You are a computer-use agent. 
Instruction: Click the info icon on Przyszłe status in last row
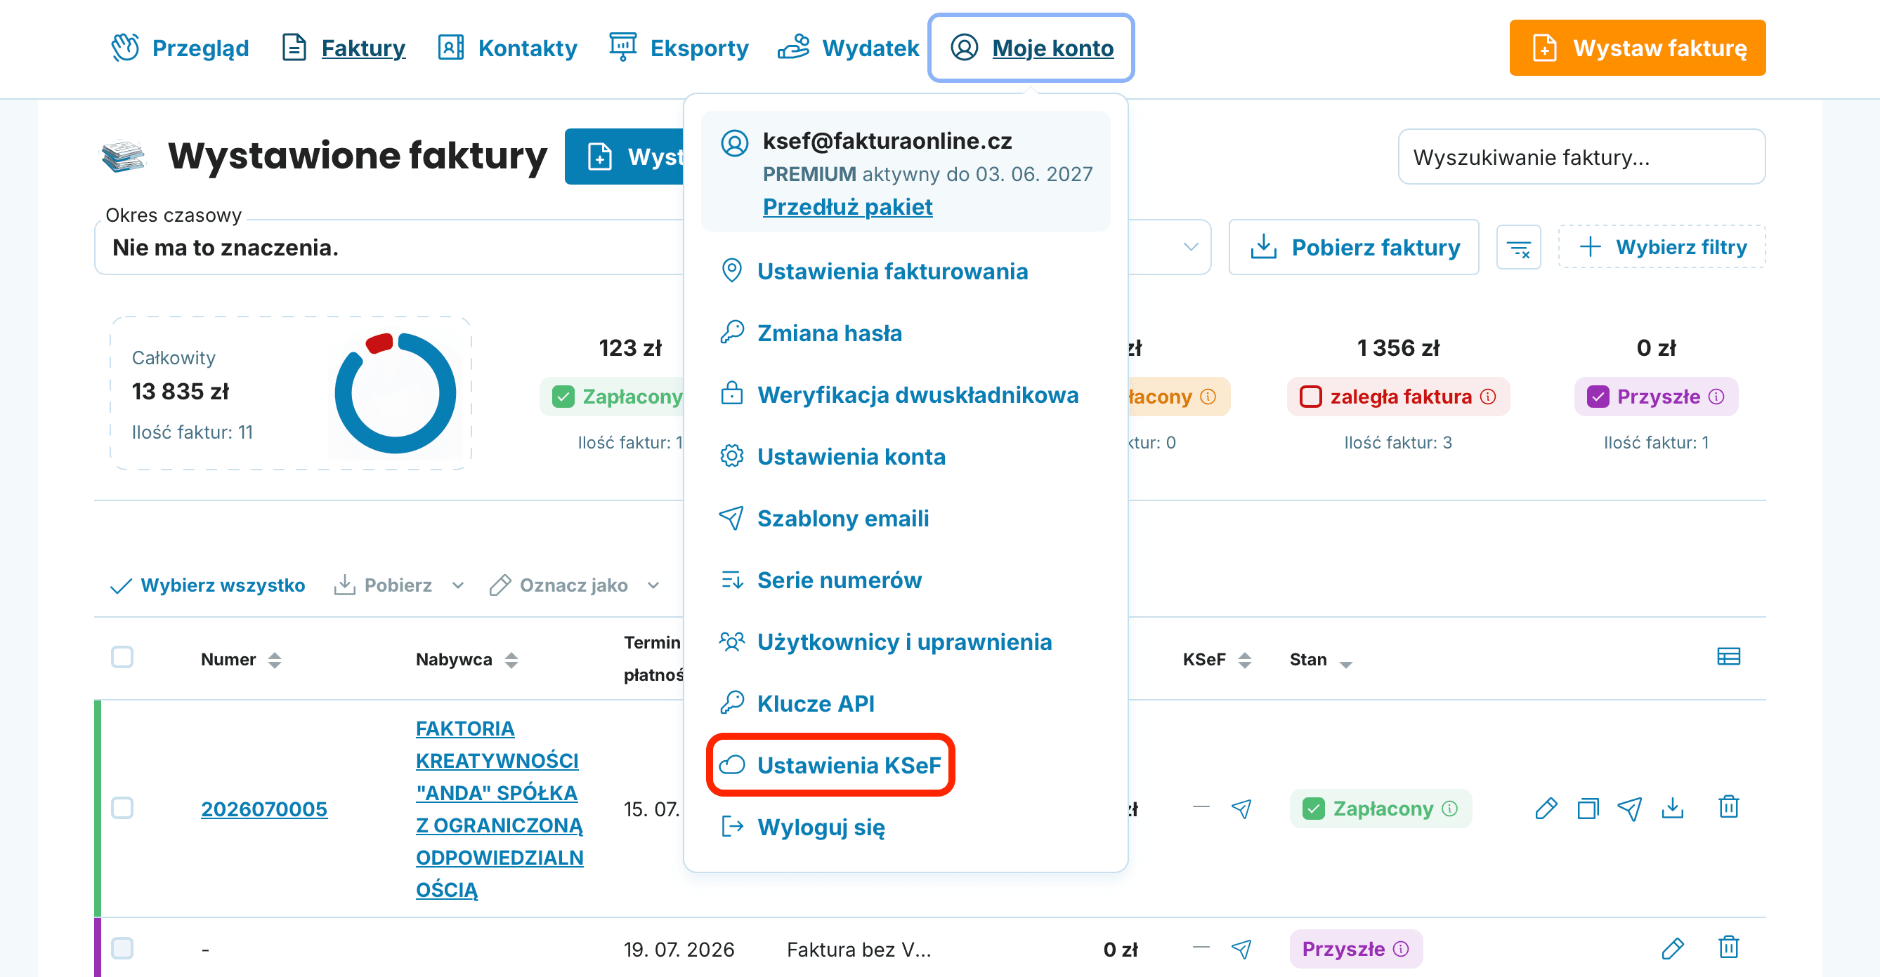click(1400, 948)
